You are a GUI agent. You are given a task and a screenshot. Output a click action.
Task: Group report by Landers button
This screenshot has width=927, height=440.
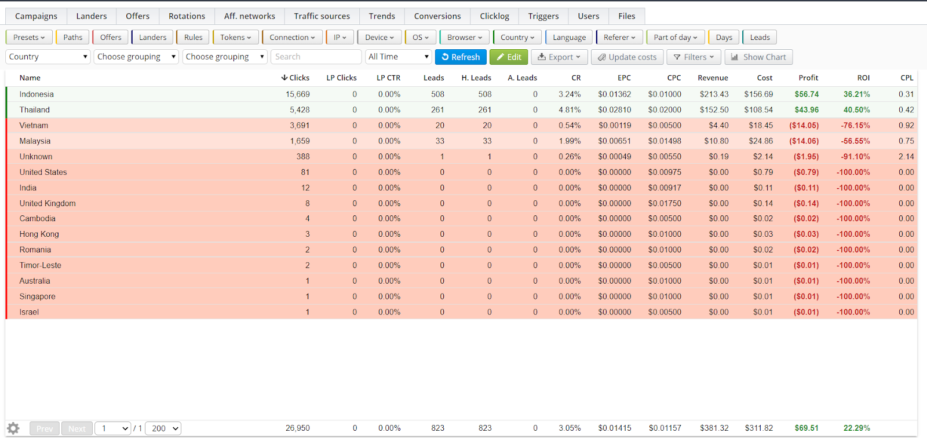point(152,38)
